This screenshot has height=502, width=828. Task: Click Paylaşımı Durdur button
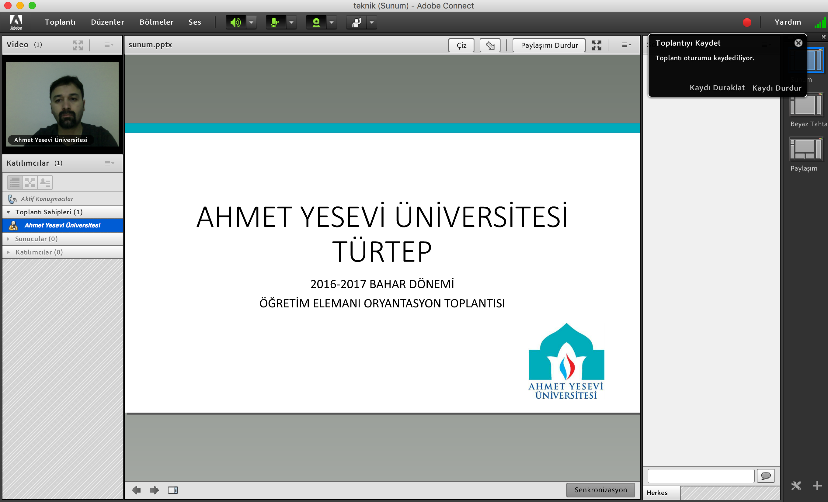point(549,45)
